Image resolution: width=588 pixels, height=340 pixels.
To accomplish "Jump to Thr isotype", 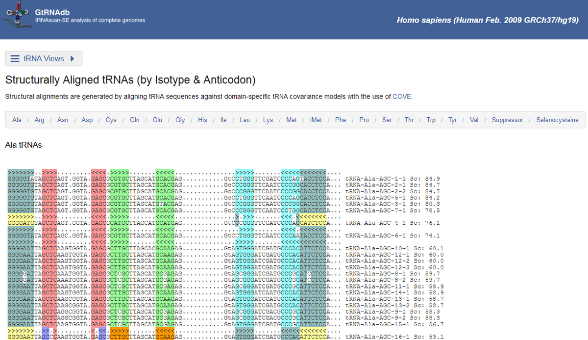I will 409,120.
